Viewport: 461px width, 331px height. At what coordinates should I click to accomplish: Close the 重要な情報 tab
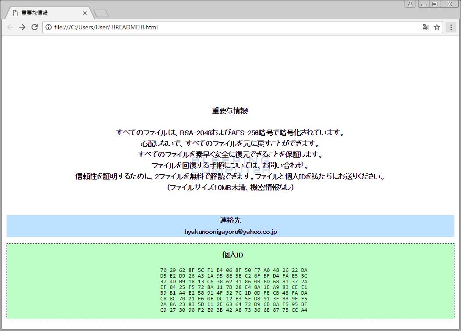(84, 13)
